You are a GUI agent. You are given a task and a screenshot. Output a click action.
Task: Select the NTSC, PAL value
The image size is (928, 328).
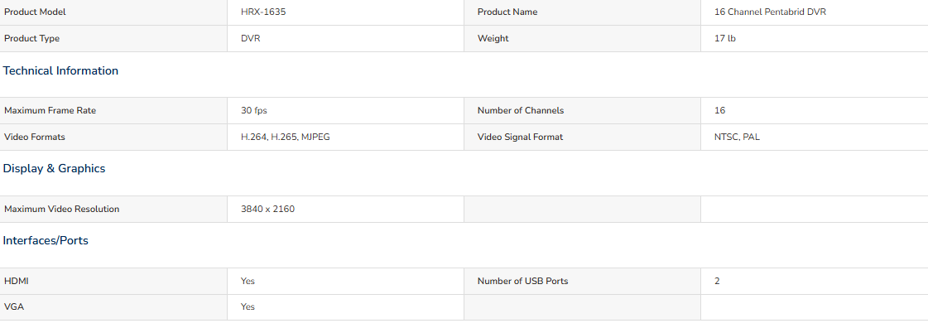click(737, 137)
